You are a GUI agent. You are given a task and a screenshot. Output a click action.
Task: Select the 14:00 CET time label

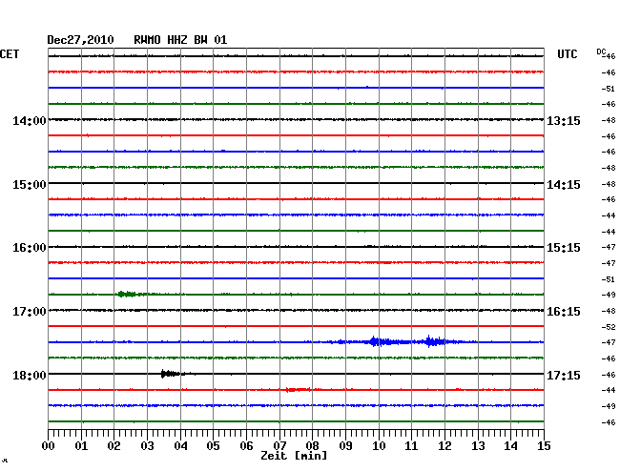pyautogui.click(x=30, y=120)
